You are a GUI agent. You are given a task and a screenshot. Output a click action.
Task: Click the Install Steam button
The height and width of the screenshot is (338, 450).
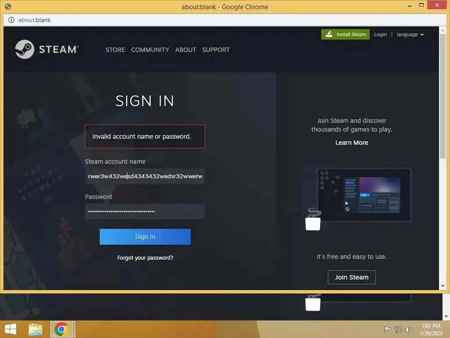345,34
